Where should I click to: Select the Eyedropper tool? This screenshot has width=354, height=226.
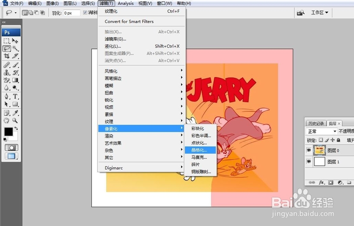click(15, 113)
